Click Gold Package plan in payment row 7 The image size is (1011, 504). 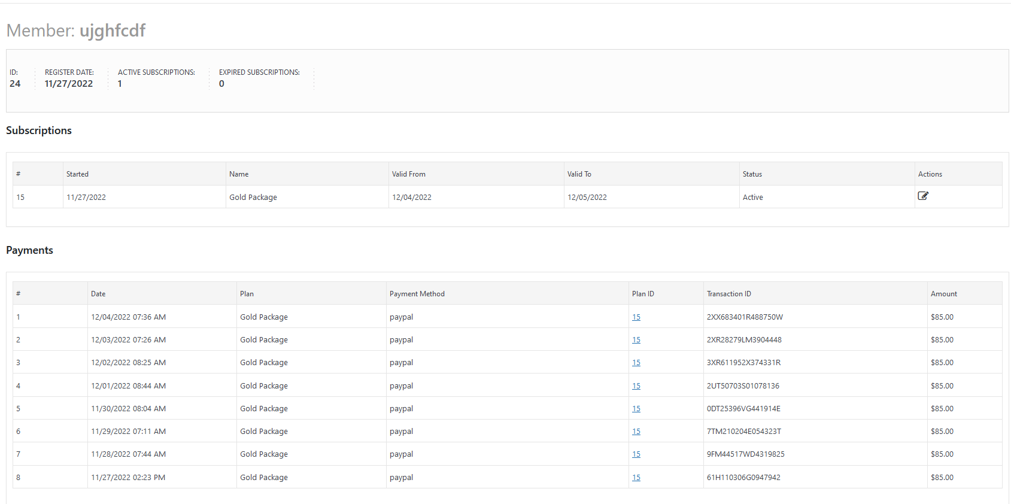[x=264, y=454]
